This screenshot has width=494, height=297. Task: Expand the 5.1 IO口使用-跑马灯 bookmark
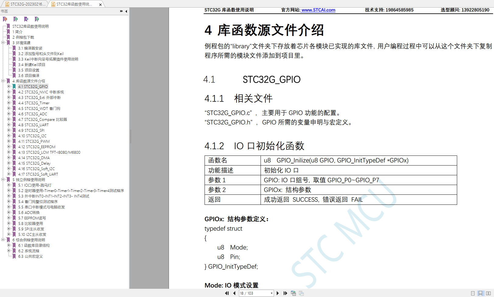pyautogui.click(x=9, y=185)
